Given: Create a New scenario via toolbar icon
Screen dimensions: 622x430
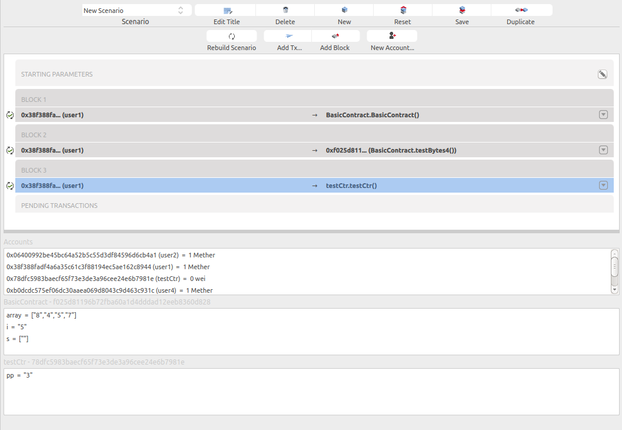Looking at the screenshot, I should pyautogui.click(x=344, y=11).
